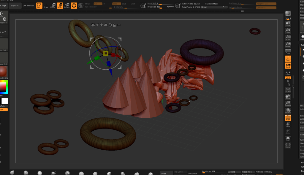Switch to Draw mode
The image size is (304, 175).
[x=46, y=5]
